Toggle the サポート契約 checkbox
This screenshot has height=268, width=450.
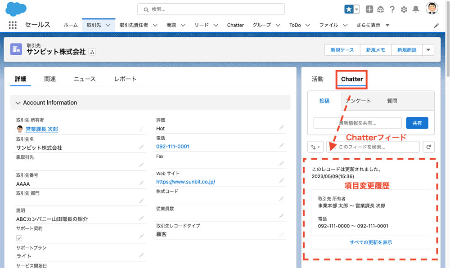click(x=19, y=238)
